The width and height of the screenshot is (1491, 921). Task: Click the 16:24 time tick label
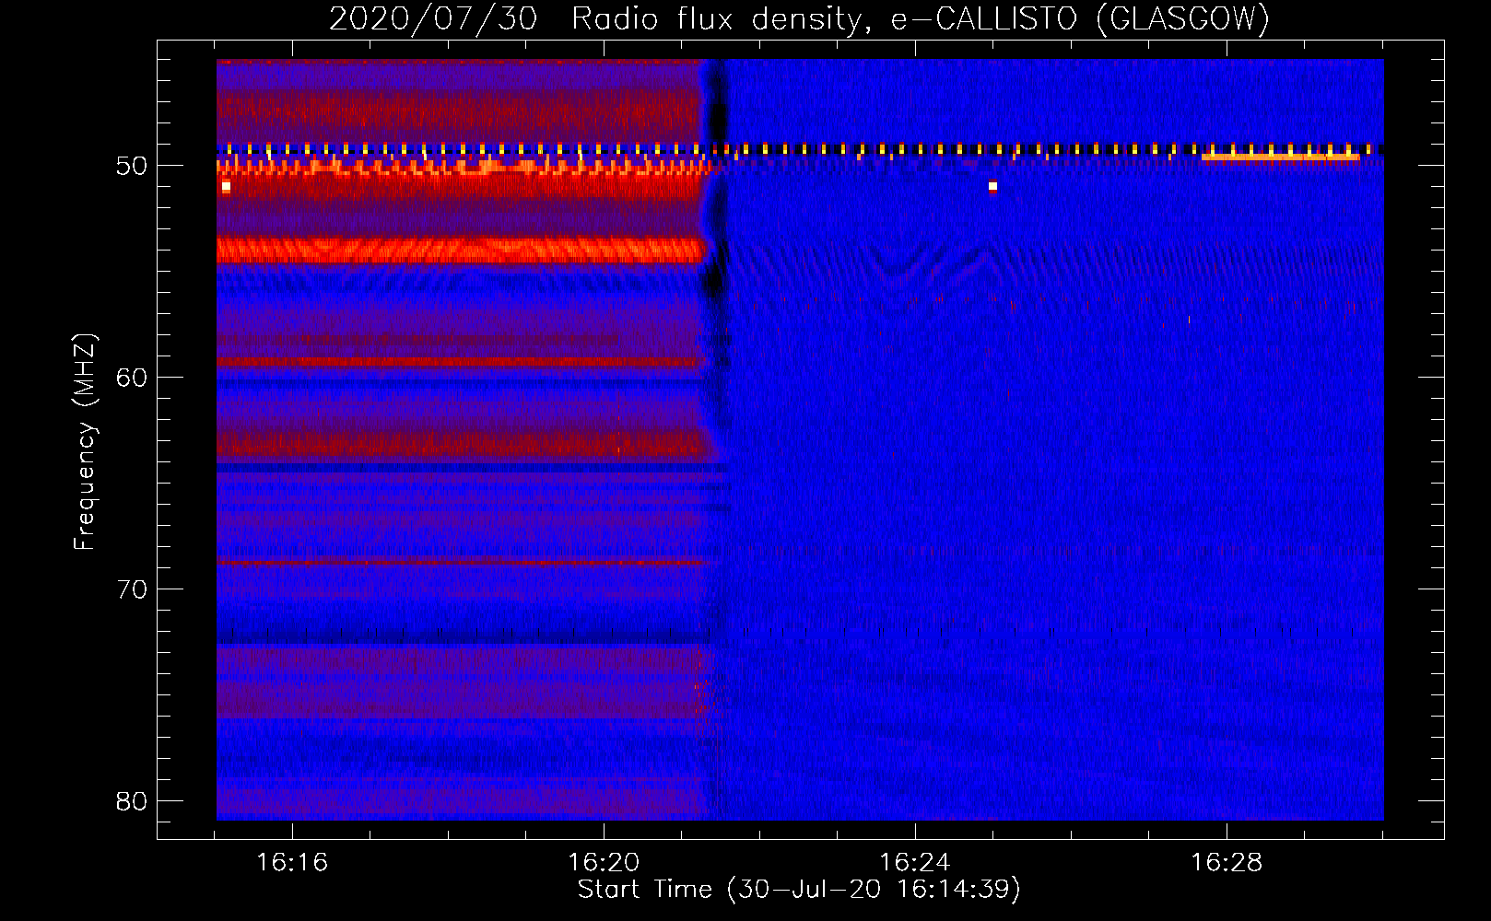915,863
